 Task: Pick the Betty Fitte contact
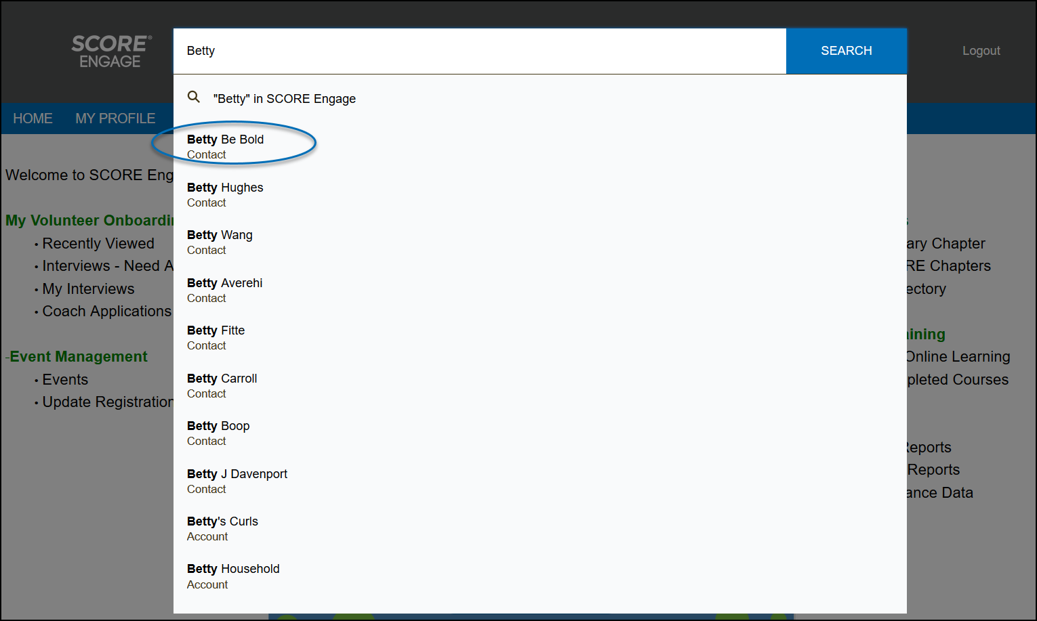[x=540, y=337]
